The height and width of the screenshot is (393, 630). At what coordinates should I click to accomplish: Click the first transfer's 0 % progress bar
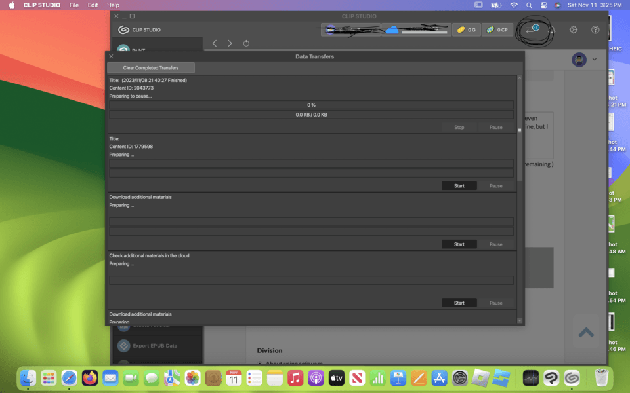click(311, 105)
